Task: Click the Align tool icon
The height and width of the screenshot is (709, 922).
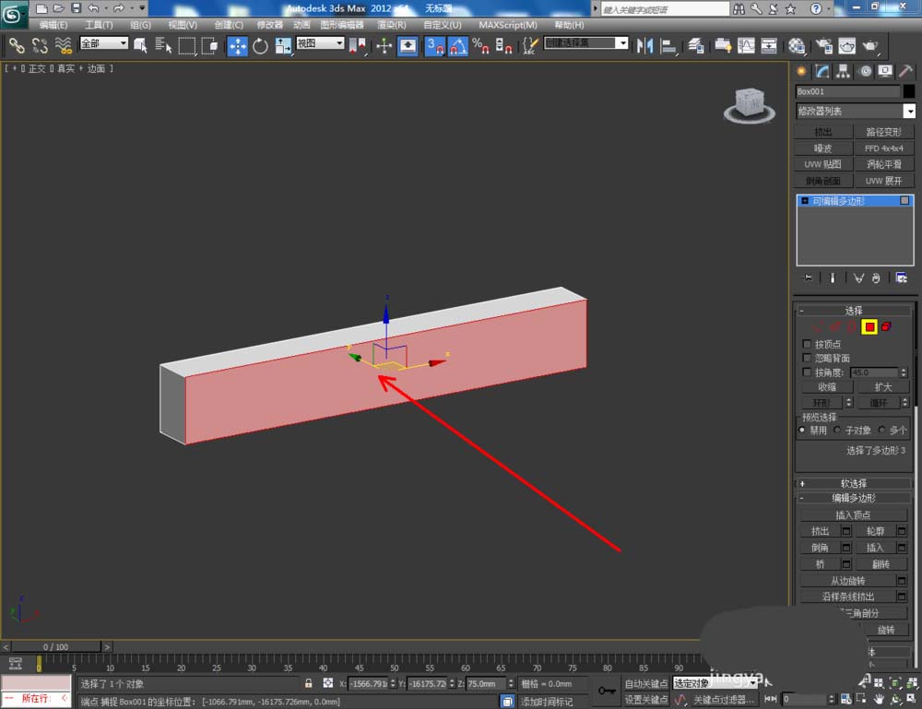Action: [668, 45]
